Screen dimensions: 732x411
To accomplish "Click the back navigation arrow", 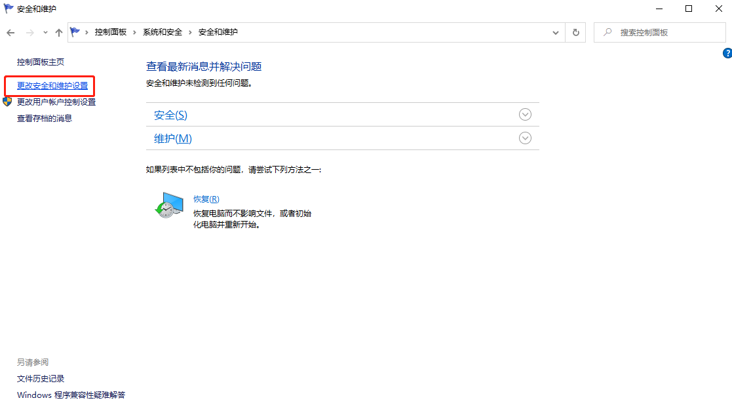I will [10, 32].
